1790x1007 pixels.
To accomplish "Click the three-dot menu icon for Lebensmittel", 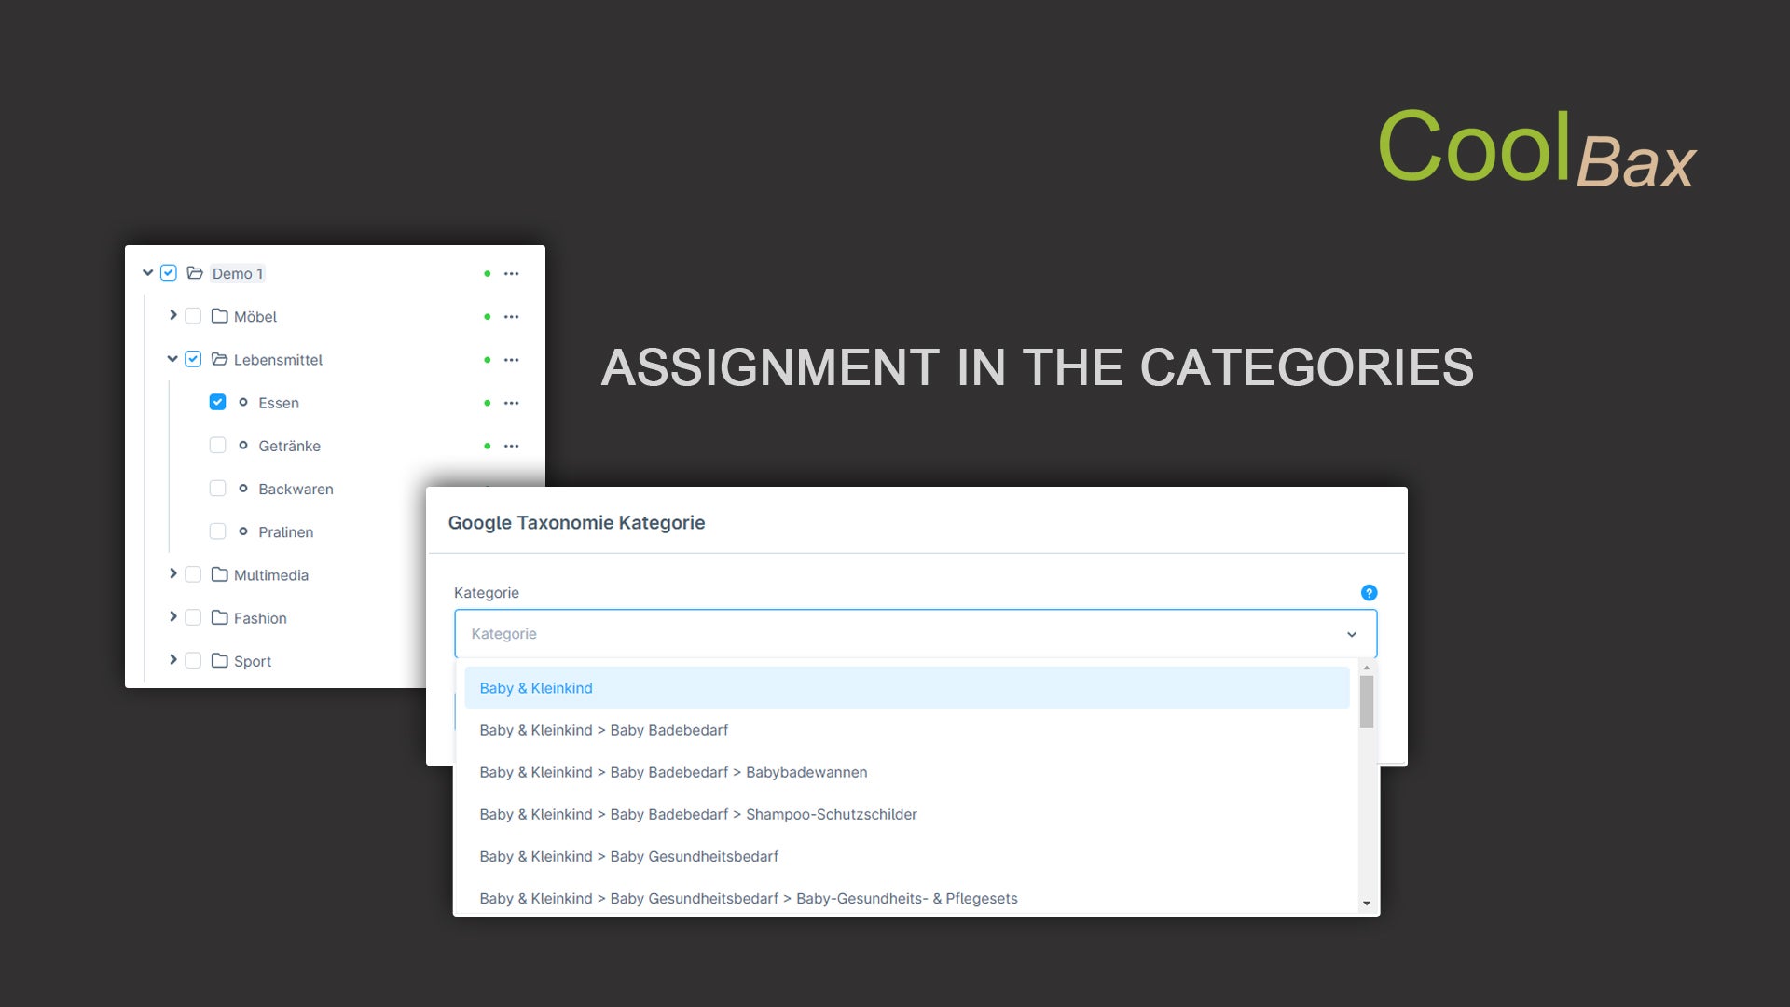I will (x=512, y=359).
